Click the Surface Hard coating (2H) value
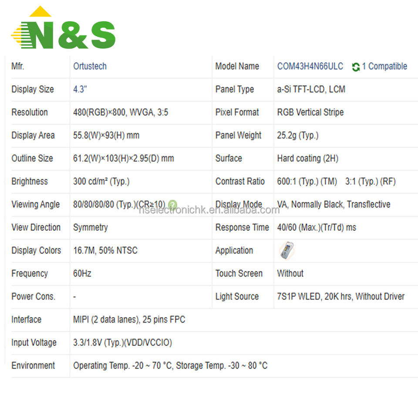418x418 pixels. click(x=308, y=158)
